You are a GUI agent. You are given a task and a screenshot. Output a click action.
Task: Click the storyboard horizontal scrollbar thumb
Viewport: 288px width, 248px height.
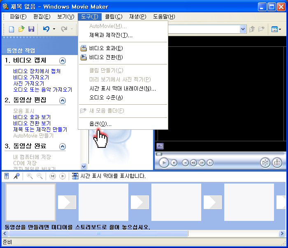(x=98, y=234)
